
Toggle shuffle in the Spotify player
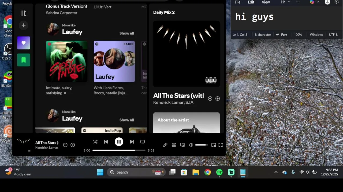click(95, 142)
